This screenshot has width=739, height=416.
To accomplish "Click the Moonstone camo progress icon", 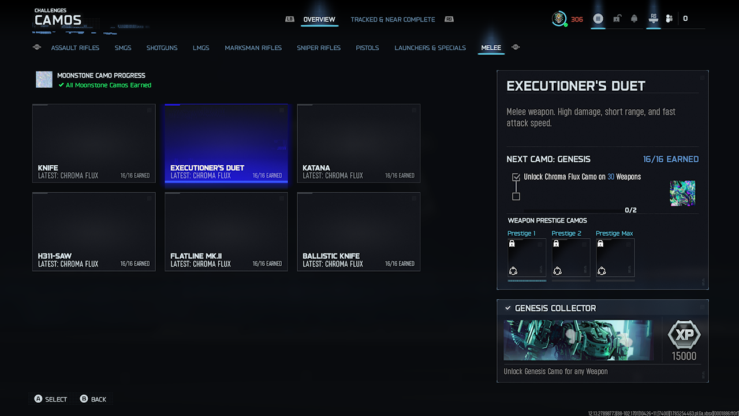I will (44, 80).
